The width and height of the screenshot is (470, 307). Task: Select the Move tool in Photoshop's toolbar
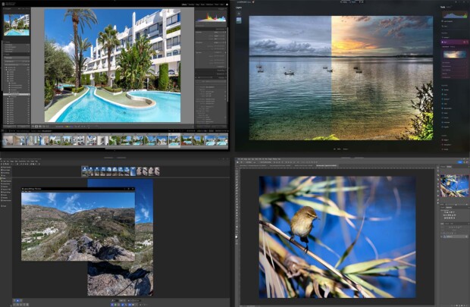click(x=238, y=170)
